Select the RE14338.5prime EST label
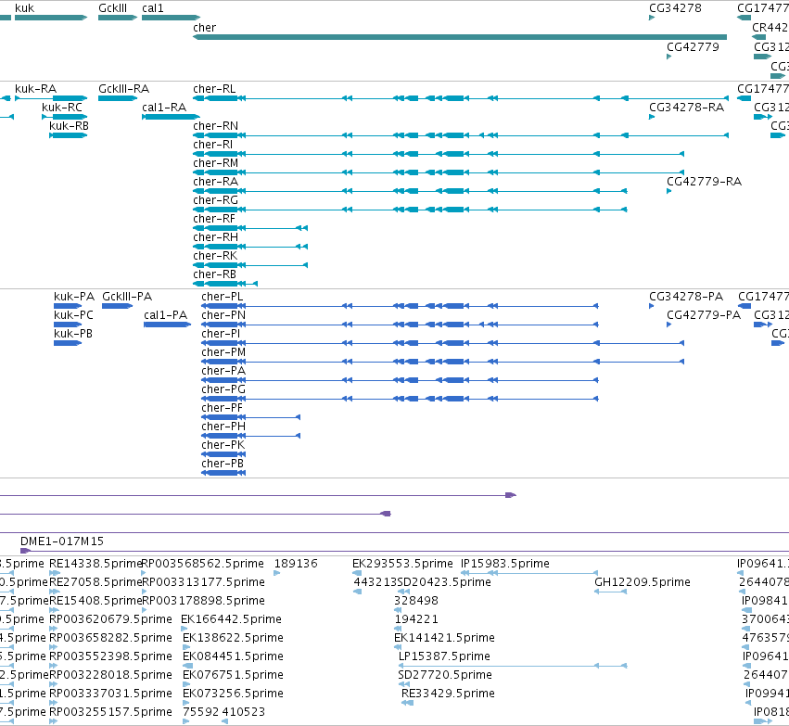This screenshot has width=789, height=726. (x=95, y=564)
